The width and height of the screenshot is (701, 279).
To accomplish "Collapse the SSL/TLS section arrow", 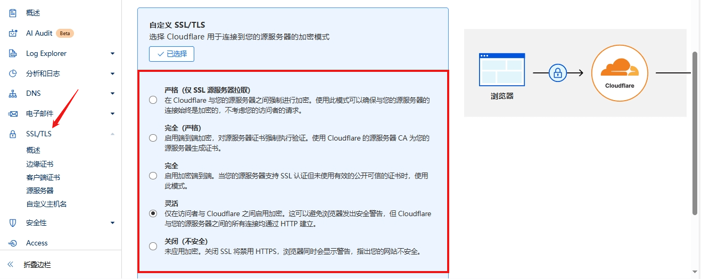I will pyautogui.click(x=112, y=134).
